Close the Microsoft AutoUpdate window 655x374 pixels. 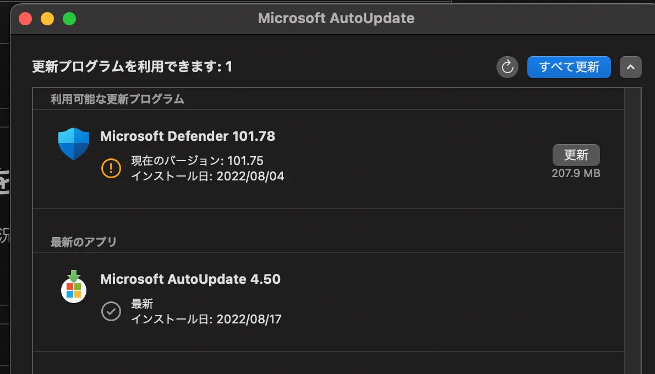tap(25, 19)
